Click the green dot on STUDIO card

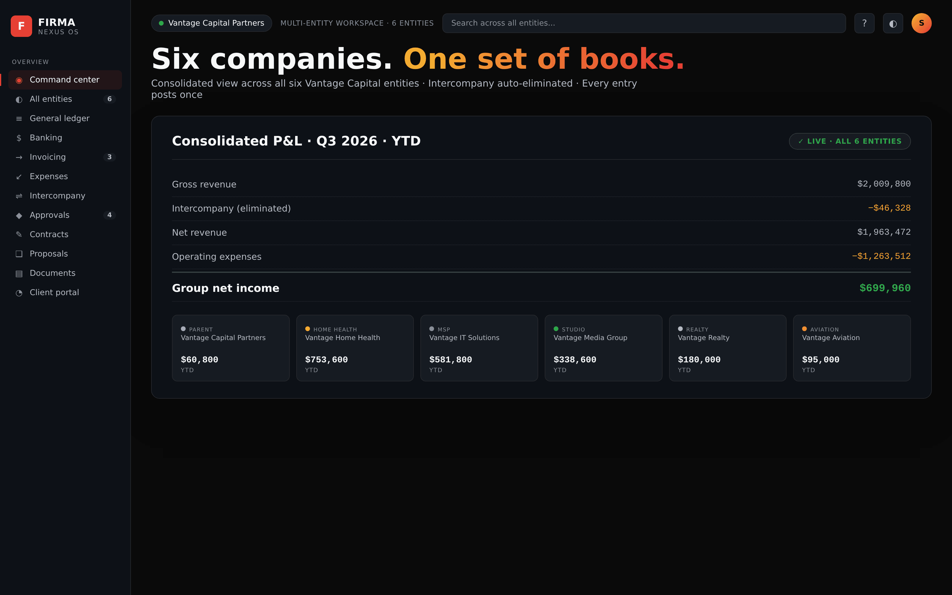pyautogui.click(x=556, y=329)
